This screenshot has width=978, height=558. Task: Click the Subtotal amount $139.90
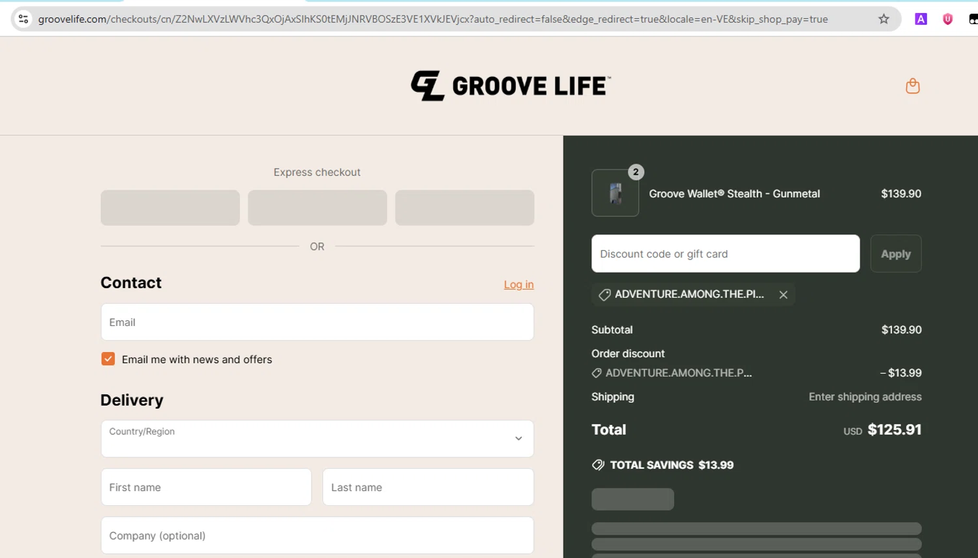click(901, 330)
